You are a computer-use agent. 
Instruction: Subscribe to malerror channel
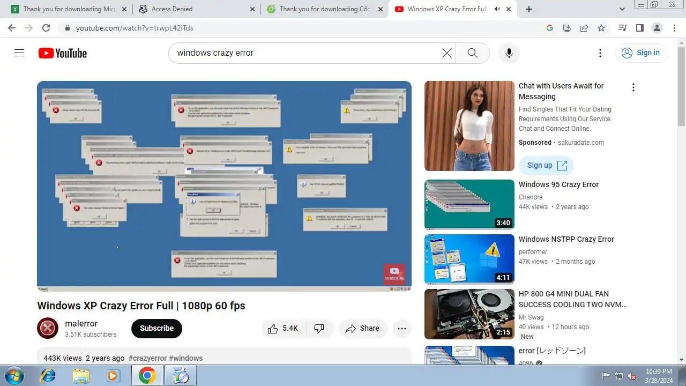coord(156,328)
